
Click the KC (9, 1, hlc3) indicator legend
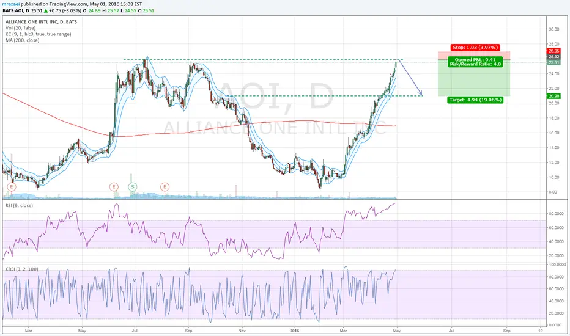pyautogui.click(x=38, y=34)
